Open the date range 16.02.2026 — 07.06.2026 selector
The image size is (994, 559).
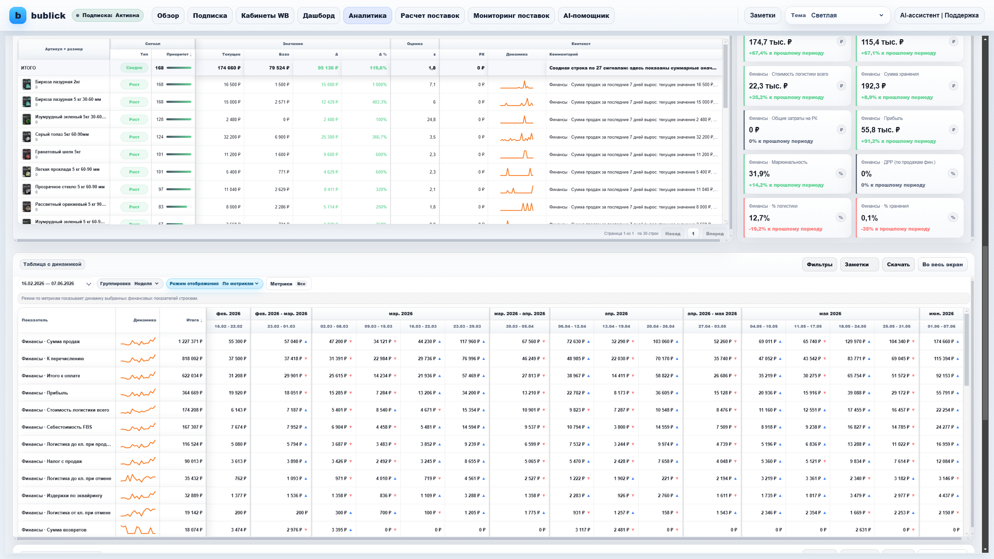tap(56, 284)
